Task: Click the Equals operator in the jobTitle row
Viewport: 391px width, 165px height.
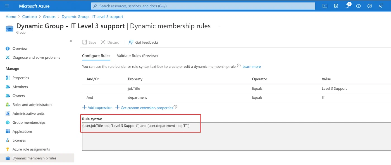Action: (x=257, y=89)
